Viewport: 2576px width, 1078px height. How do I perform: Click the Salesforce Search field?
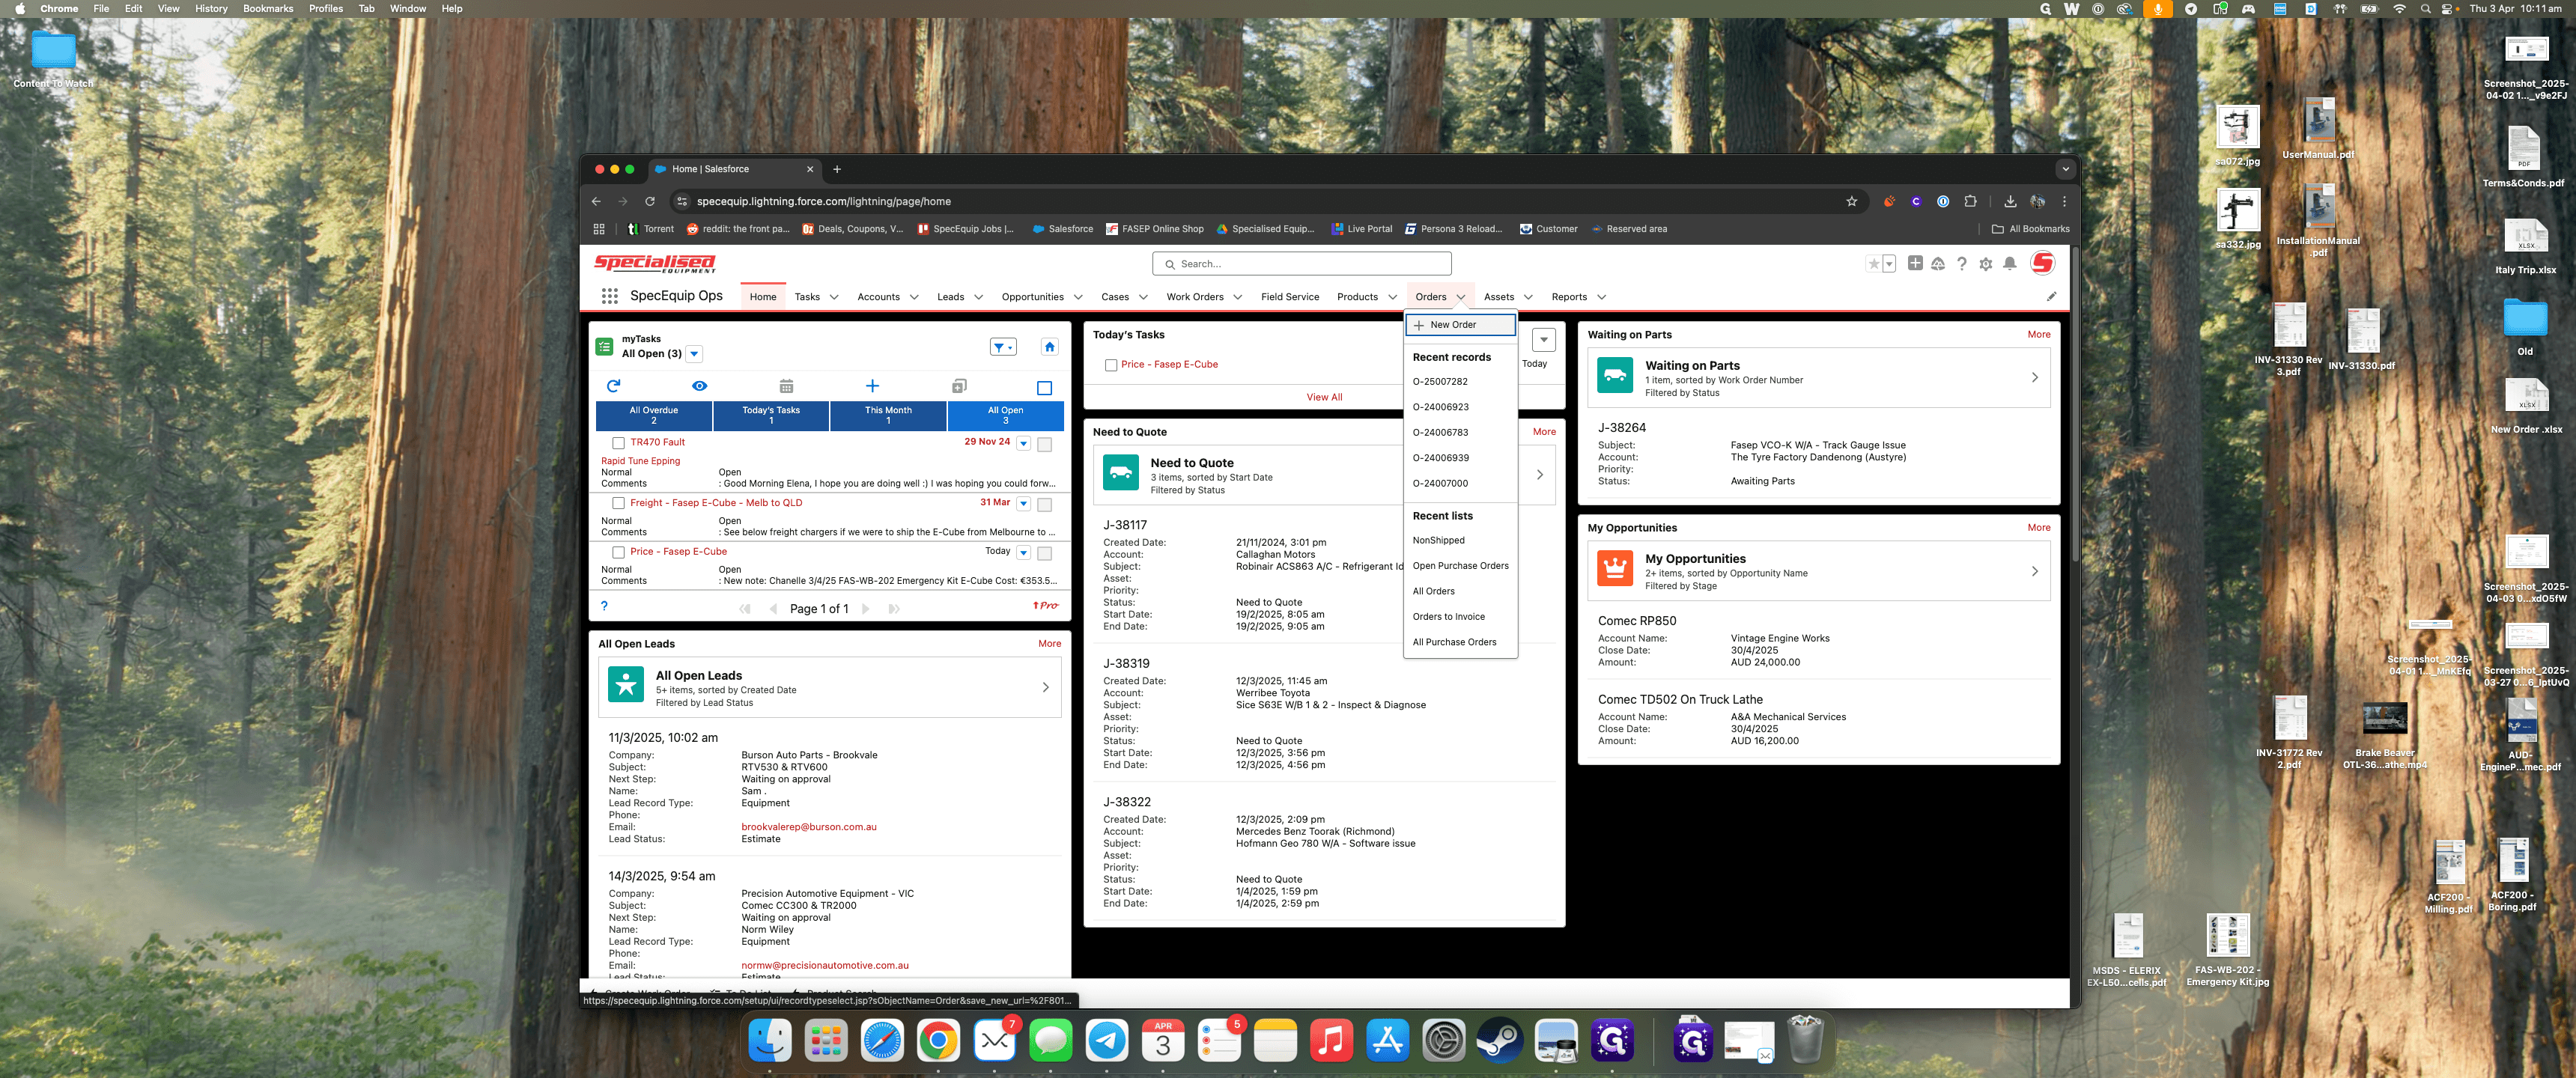1301,264
